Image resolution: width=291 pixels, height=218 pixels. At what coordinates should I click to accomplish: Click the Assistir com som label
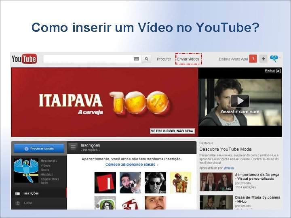pos(240,111)
